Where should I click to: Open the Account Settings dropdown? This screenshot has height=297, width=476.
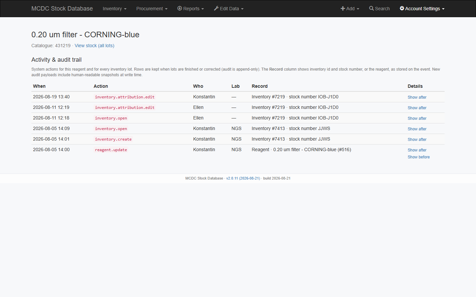(x=422, y=9)
